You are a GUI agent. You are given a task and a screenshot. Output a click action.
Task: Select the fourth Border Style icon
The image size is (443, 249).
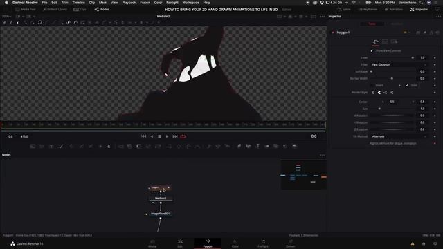click(392, 92)
